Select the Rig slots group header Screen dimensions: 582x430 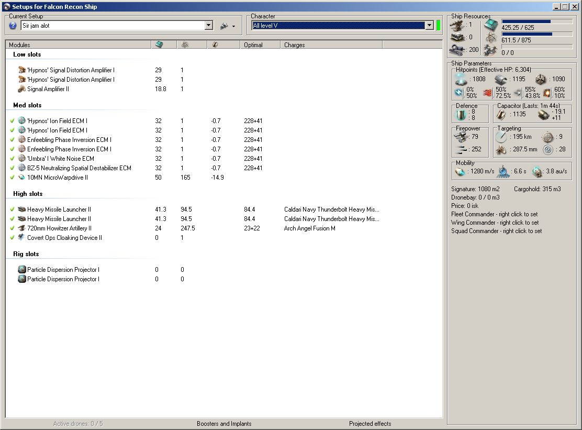26,254
